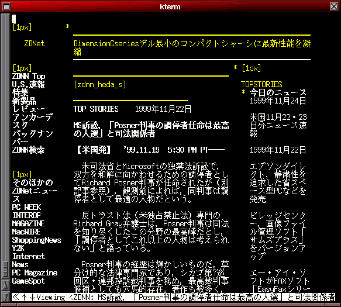Viewport: 341px width, 307px height.
Task: Open the GameSpot link
Action: 29,281
